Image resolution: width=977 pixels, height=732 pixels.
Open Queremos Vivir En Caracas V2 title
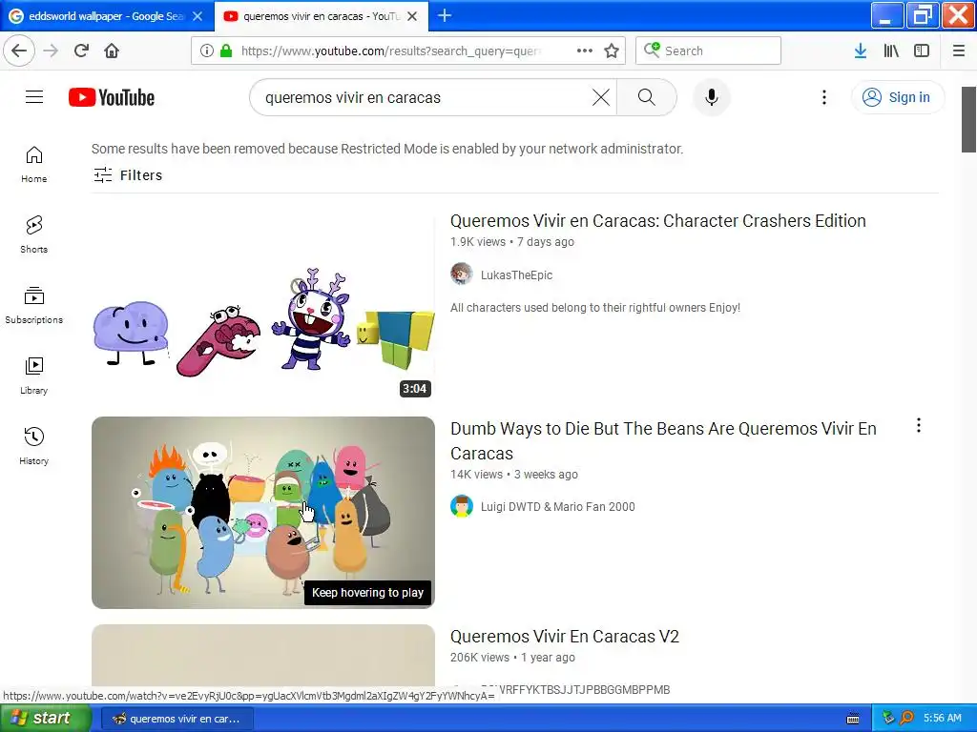coord(565,637)
